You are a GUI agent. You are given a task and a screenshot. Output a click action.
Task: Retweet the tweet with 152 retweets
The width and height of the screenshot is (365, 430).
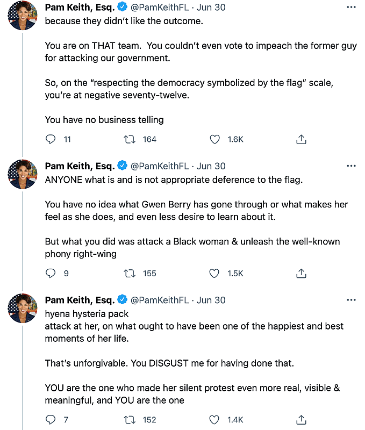(130, 419)
